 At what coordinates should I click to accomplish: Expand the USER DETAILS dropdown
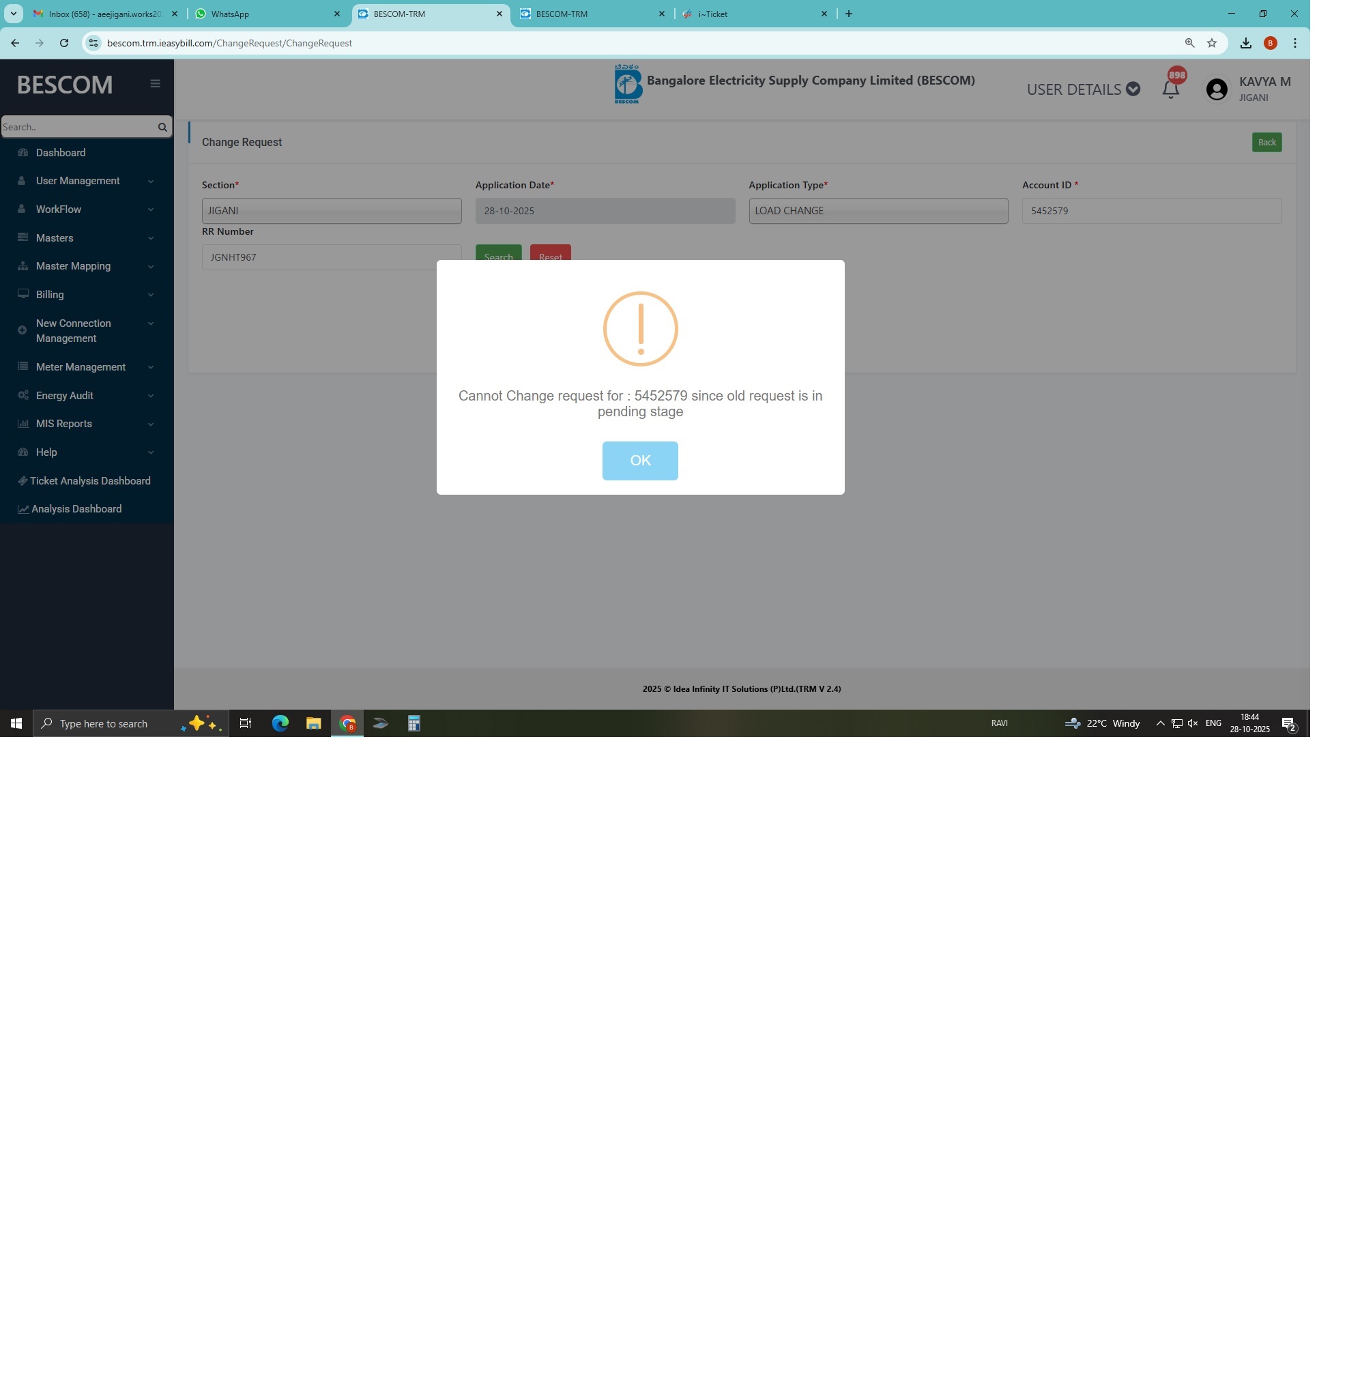(x=1082, y=89)
